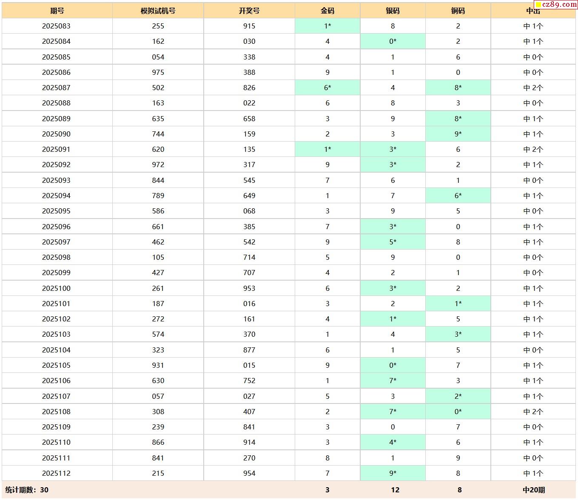Click the 模拟试机号 column header

coord(158,11)
